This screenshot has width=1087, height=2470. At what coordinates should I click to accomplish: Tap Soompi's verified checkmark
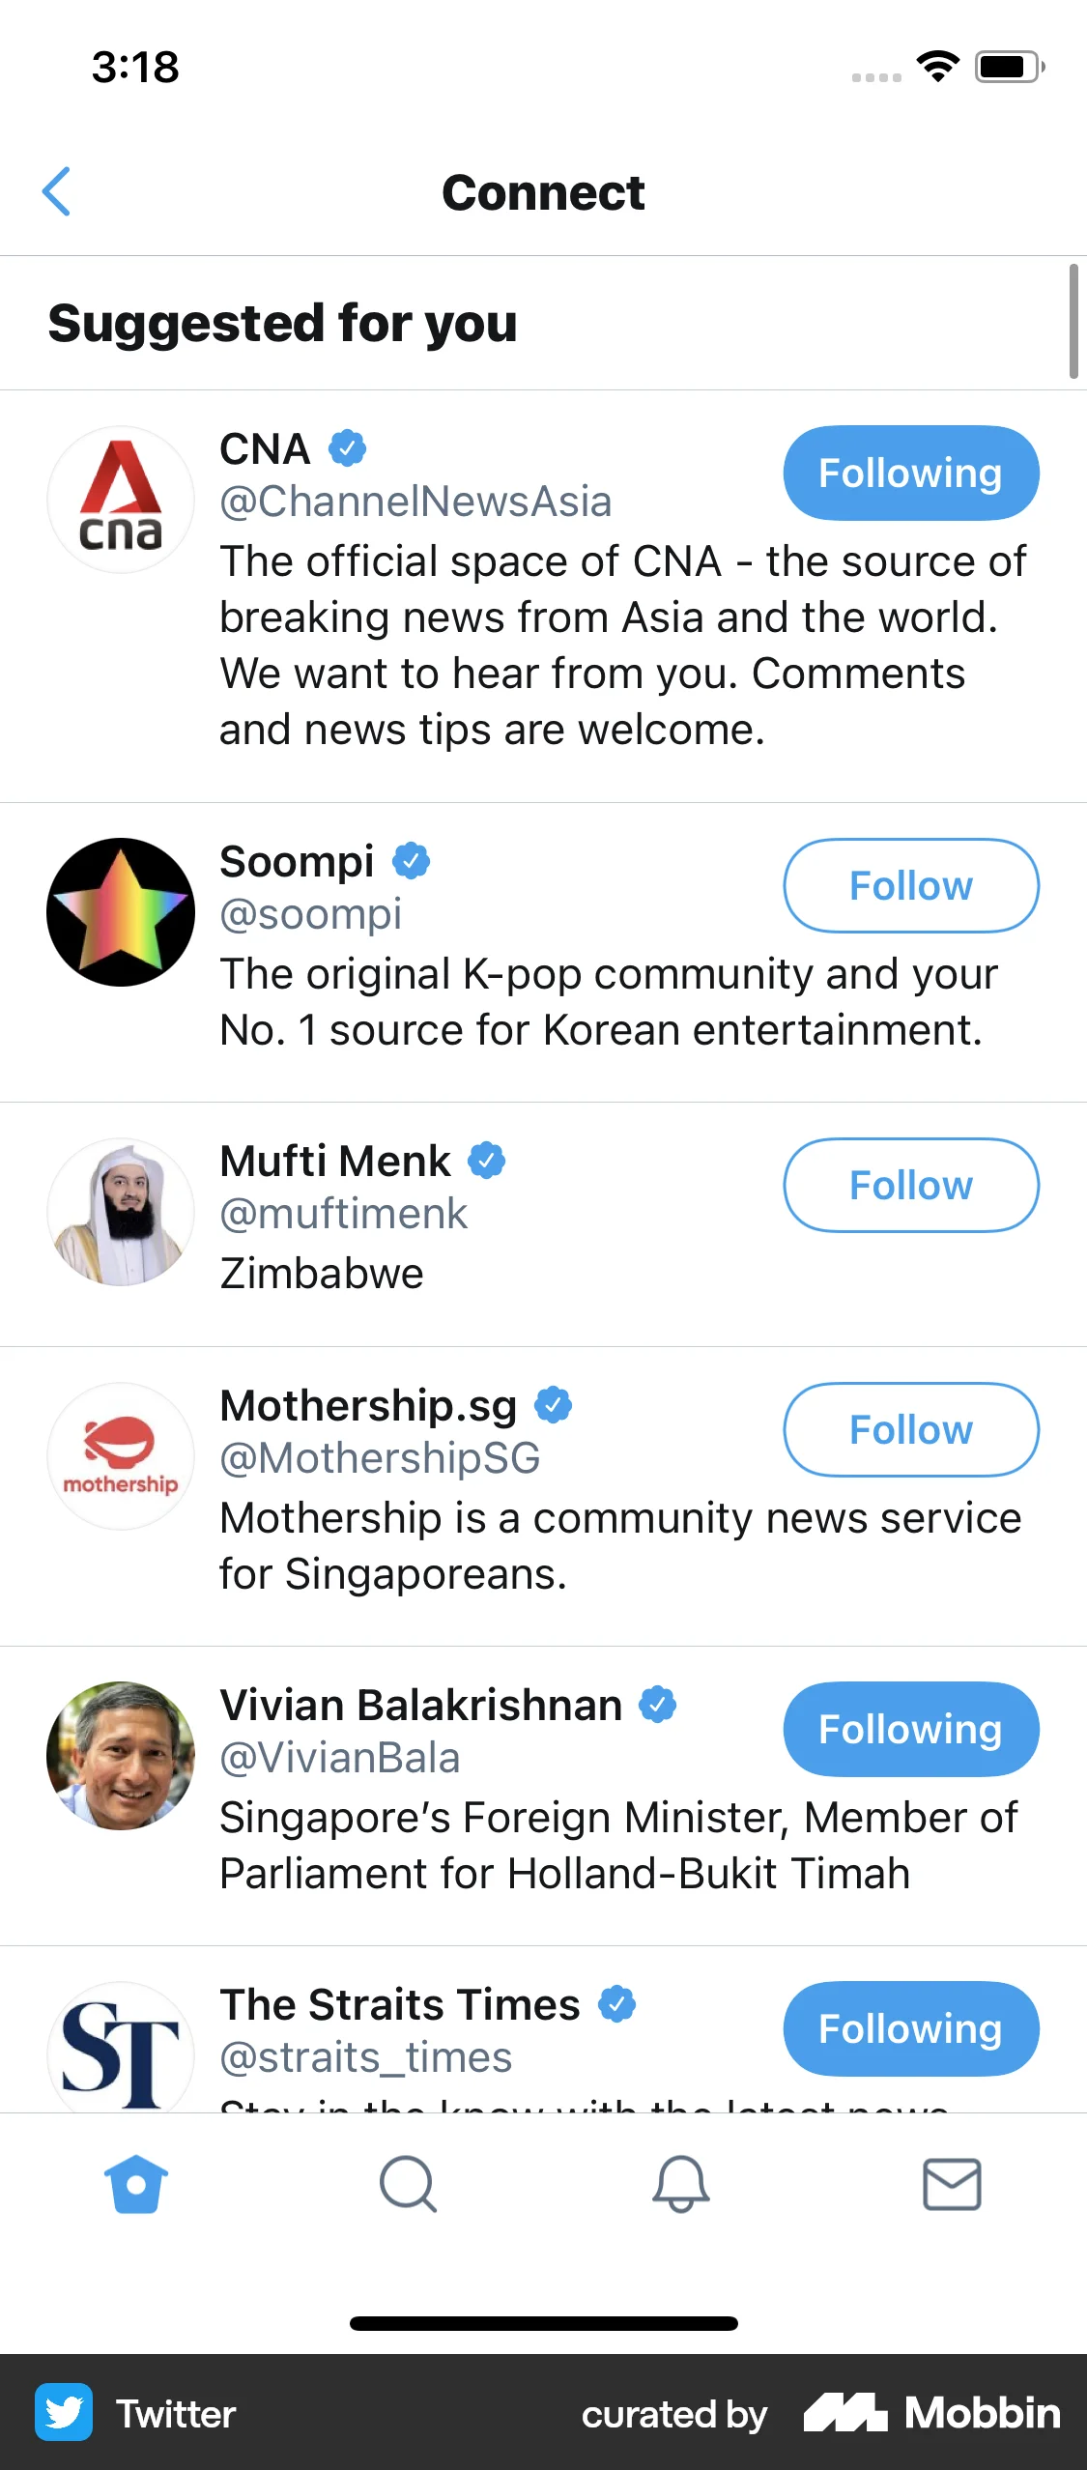(x=411, y=860)
